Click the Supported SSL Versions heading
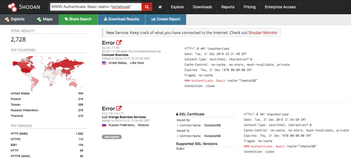The image size is (351, 161). tap(196, 144)
